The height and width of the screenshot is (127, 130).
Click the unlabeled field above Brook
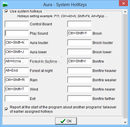[x=80, y=24]
